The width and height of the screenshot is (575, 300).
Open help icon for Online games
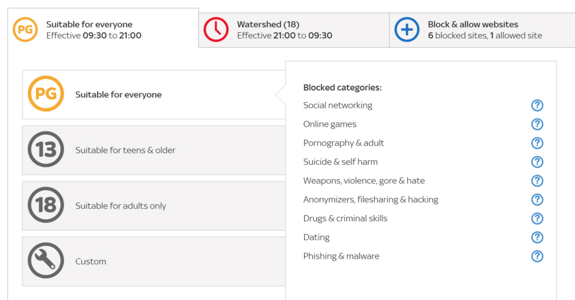[x=537, y=124]
